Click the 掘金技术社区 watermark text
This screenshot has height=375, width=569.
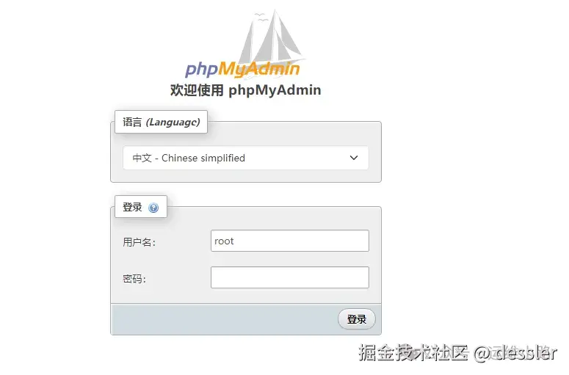click(x=413, y=352)
